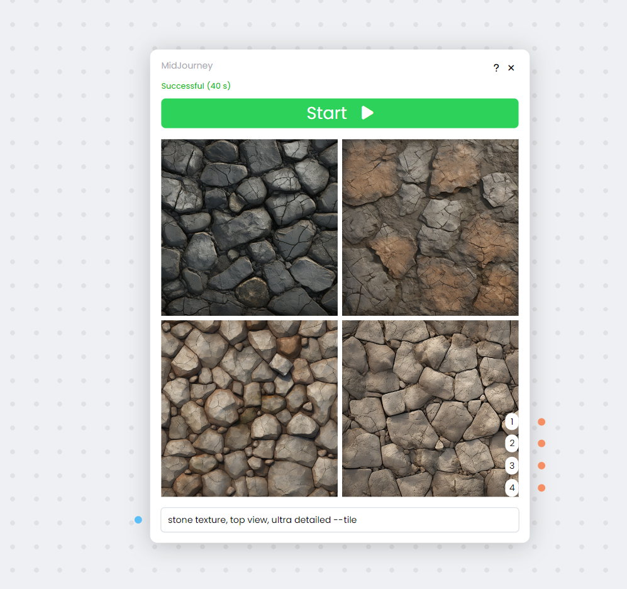627x589 pixels.
Task: Click the green play triangle icon
Action: click(x=367, y=113)
